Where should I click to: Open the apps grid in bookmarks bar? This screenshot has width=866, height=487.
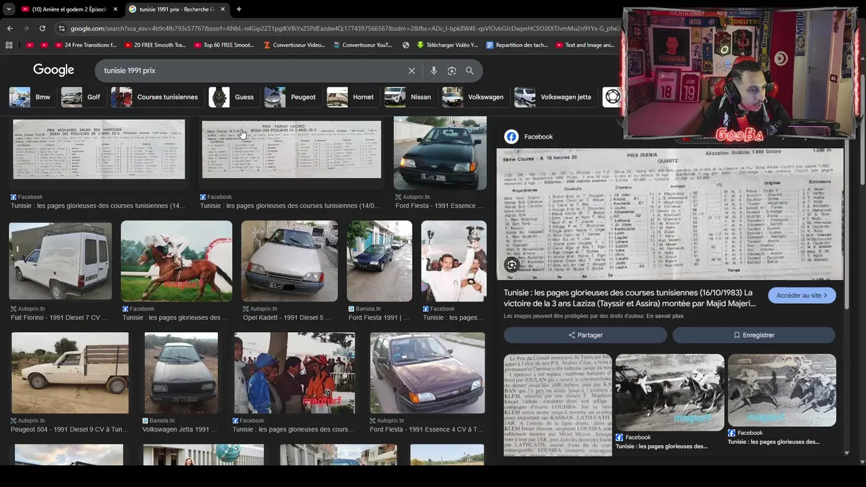[9, 45]
